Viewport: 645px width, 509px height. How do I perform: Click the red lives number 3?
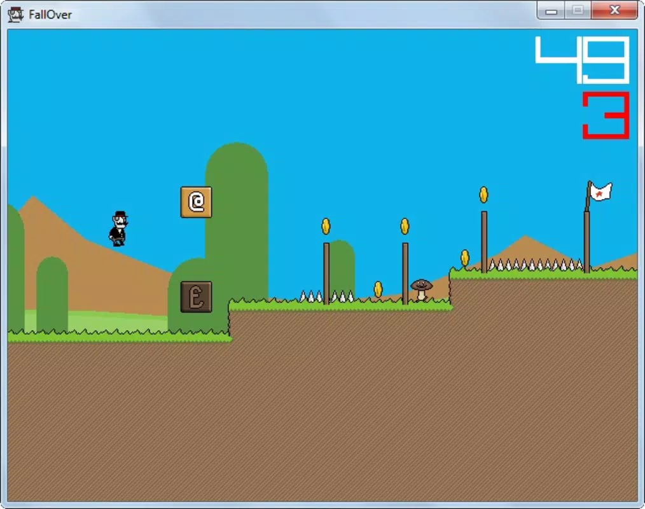(x=606, y=116)
